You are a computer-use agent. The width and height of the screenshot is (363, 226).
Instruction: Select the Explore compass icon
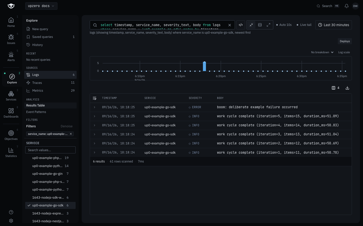[x=12, y=77]
